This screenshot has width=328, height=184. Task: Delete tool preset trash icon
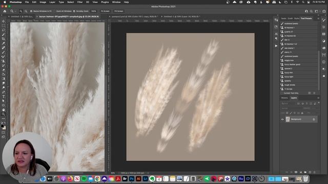314,93
